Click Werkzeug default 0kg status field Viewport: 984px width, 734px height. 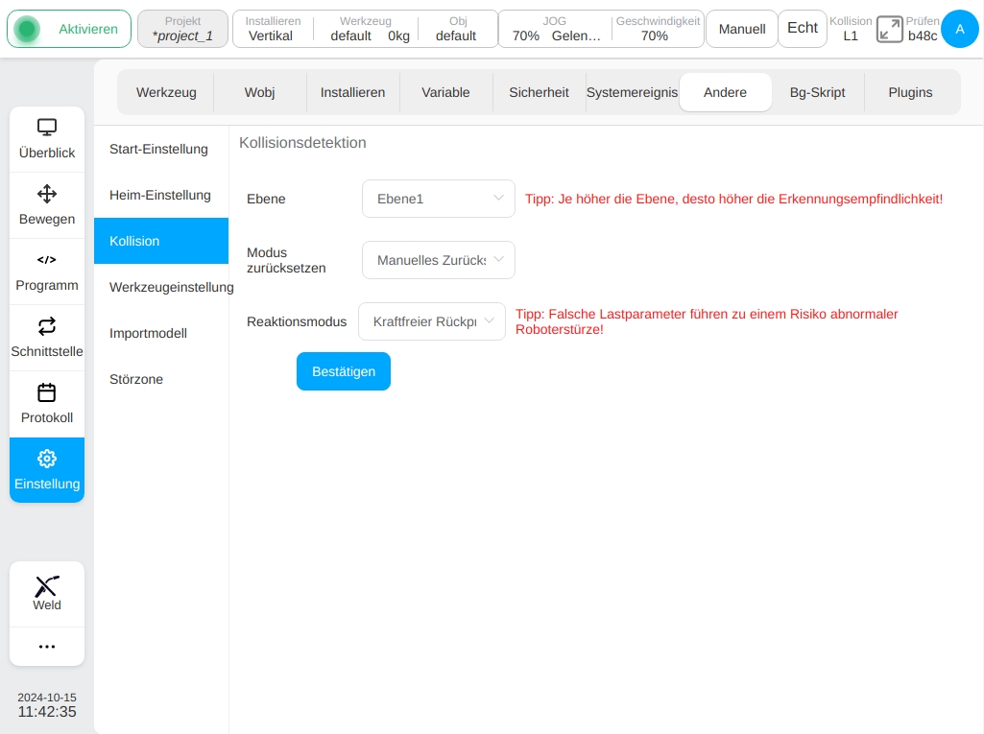(x=366, y=29)
